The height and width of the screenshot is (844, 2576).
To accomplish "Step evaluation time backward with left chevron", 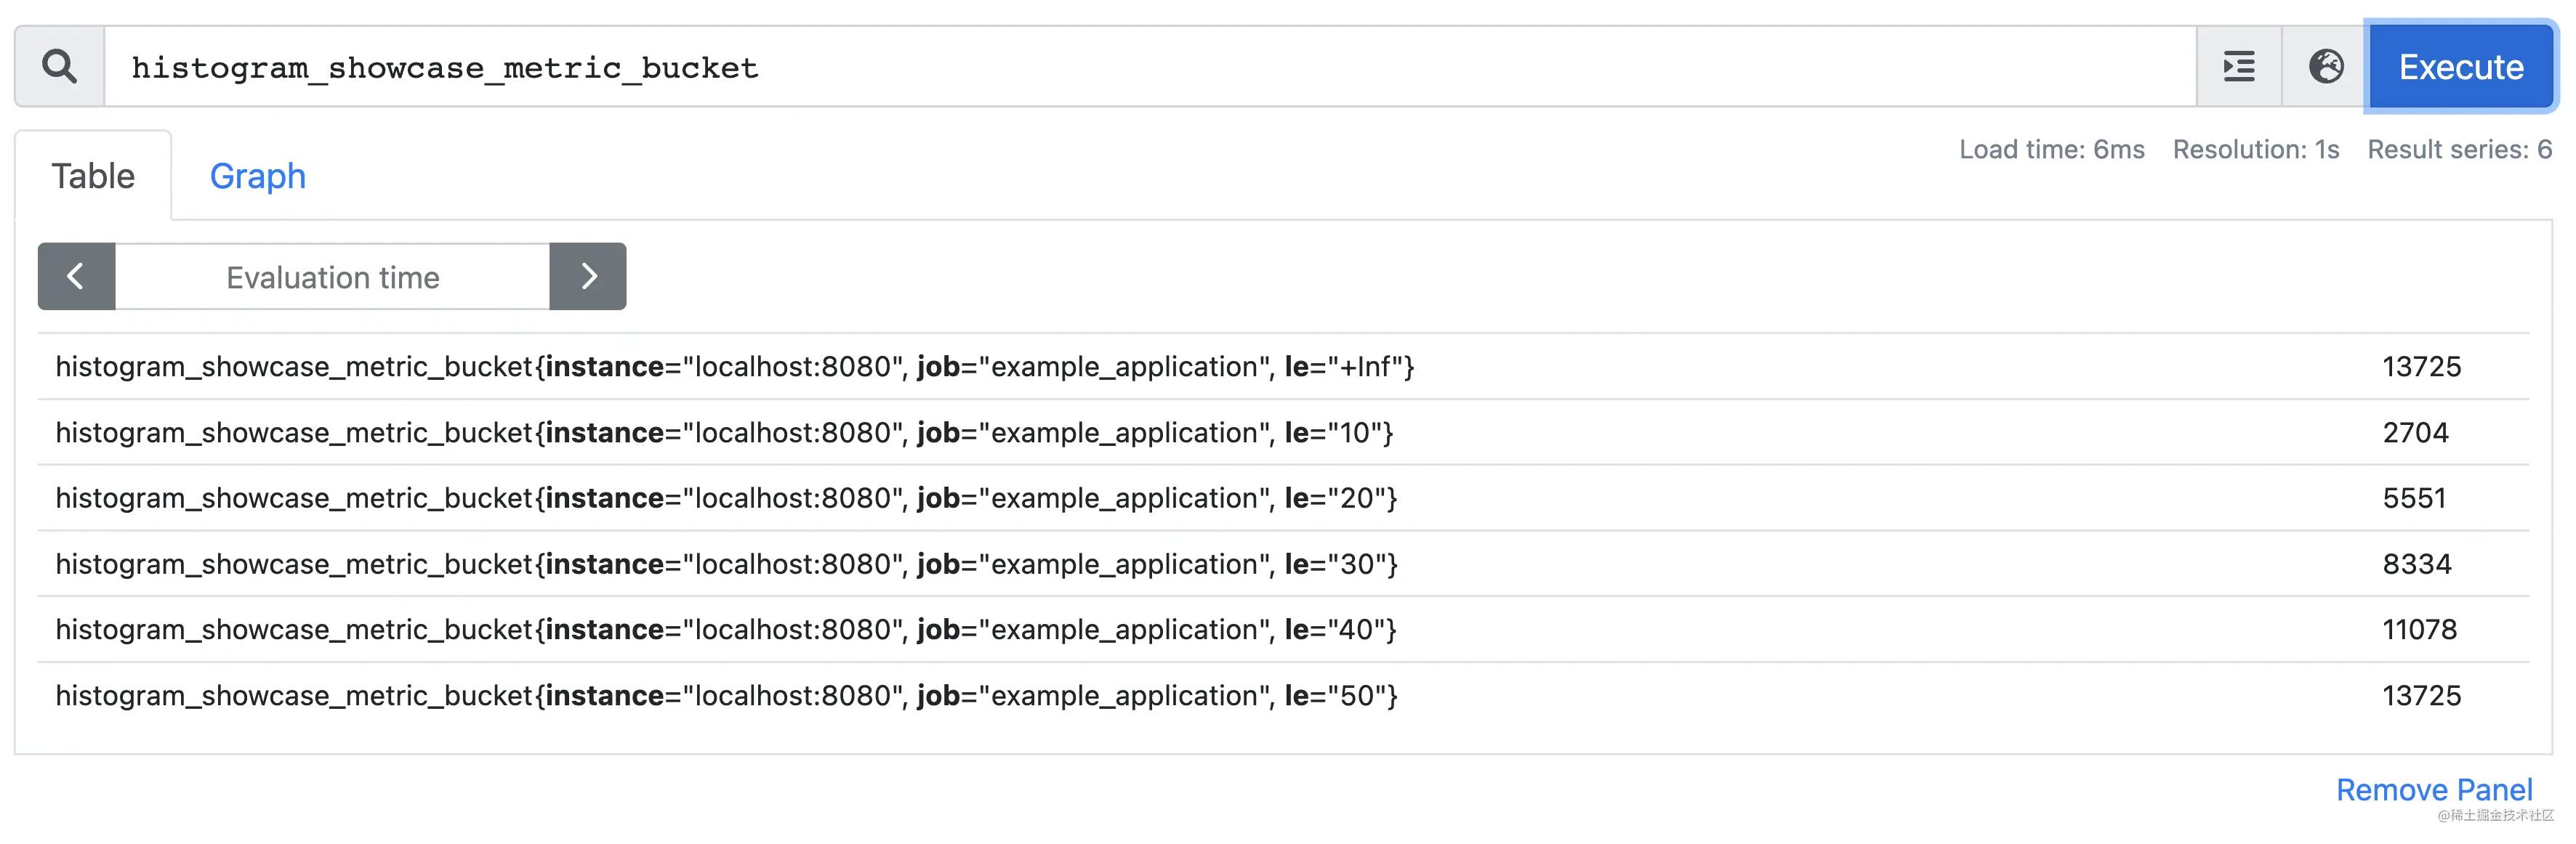I will pyautogui.click(x=76, y=277).
